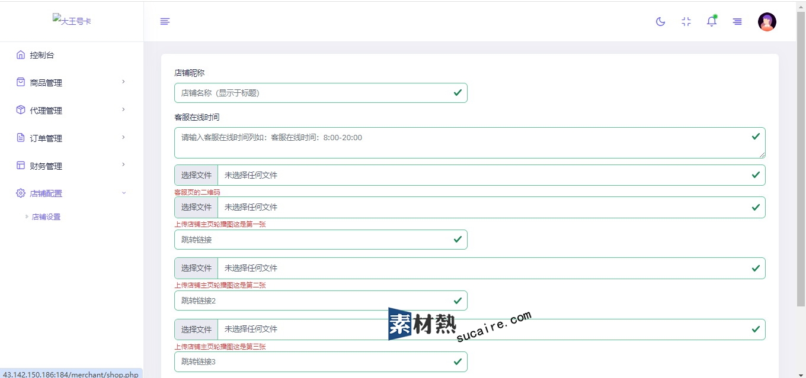806x378 pixels.
Task: Open the 订单管理 menu item
Action: click(46, 138)
